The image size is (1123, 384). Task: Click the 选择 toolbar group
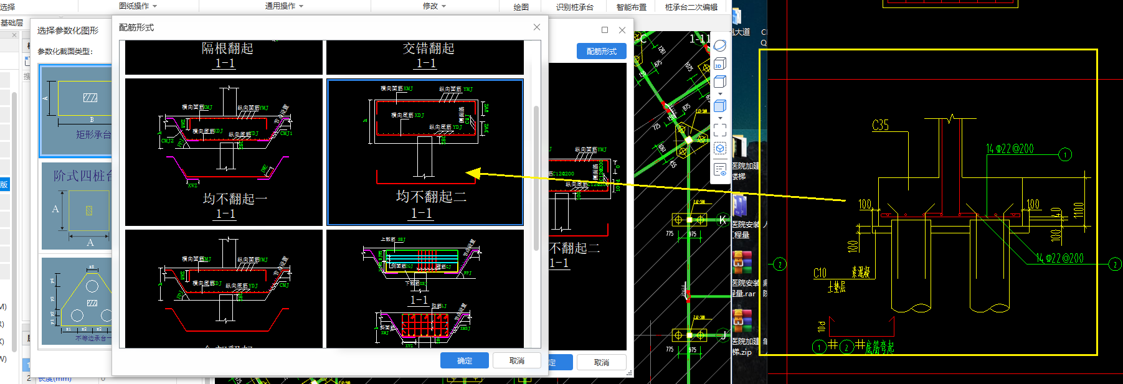click(x=7, y=7)
